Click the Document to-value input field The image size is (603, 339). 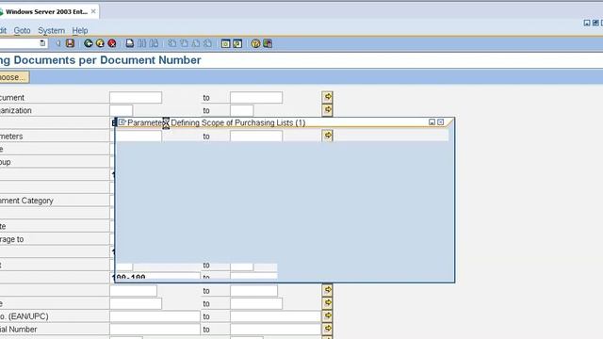point(256,98)
